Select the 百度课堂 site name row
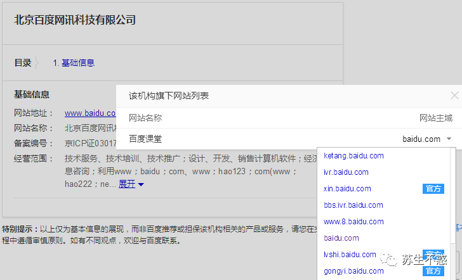Screen dimensions: 462x280 coord(289,139)
